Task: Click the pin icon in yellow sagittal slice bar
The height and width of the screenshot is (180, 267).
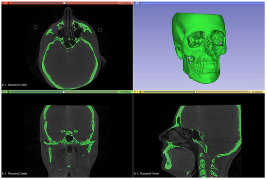Action: [134, 92]
